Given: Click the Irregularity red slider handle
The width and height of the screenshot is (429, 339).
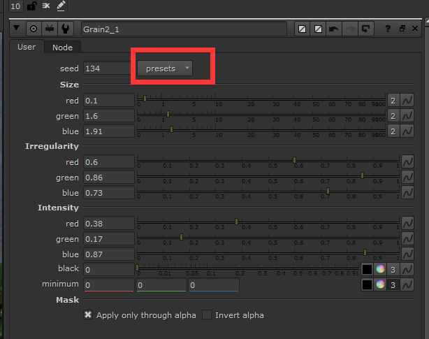Looking at the screenshot, I should click(294, 160).
